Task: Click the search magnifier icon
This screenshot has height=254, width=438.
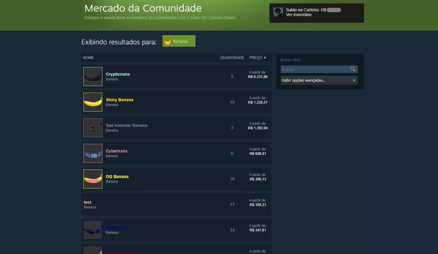Action: coord(353,69)
